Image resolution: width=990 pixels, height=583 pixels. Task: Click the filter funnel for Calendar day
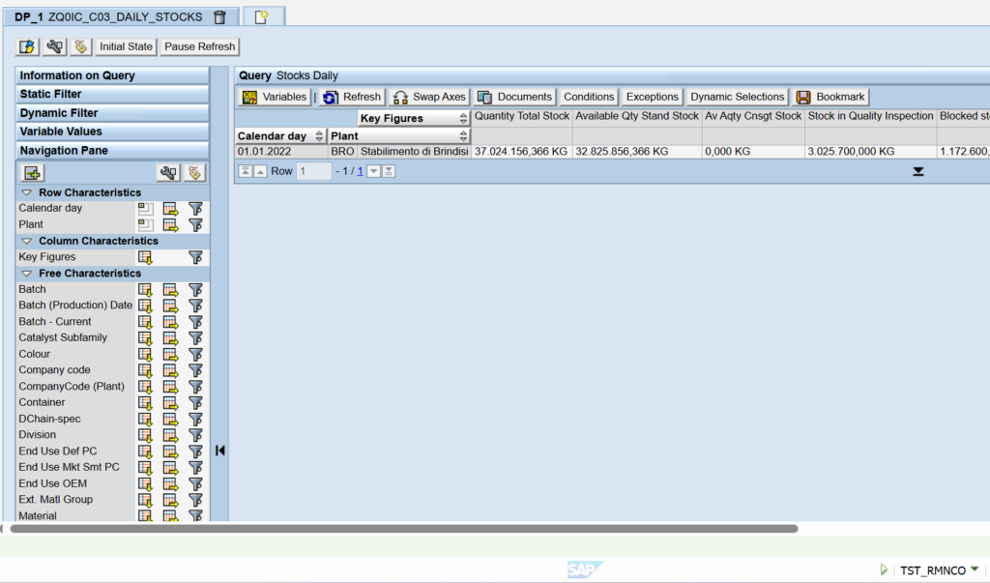195,209
